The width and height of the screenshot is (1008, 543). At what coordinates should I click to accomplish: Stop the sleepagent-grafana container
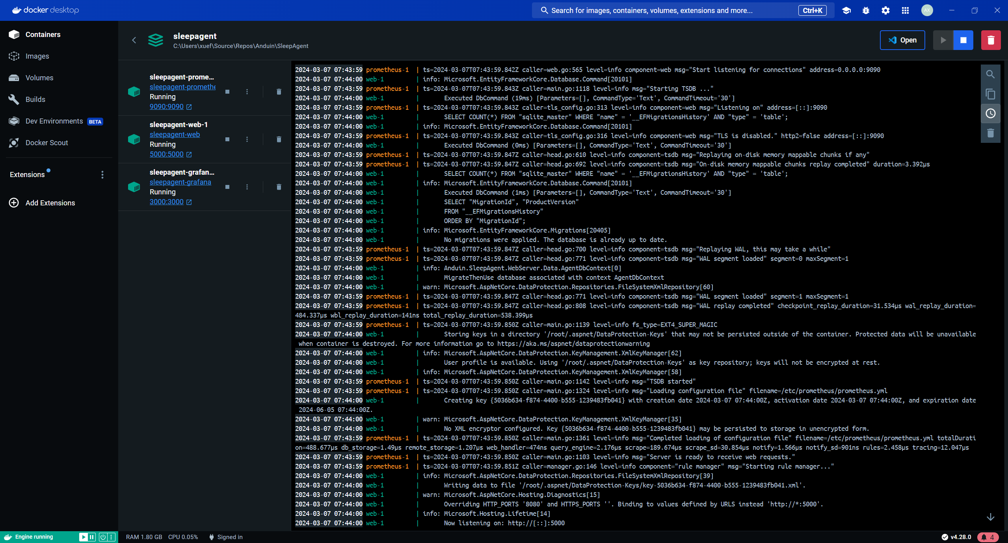tap(227, 187)
